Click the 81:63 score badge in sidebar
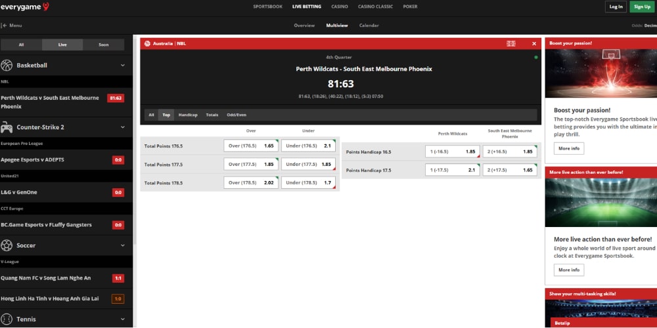 [x=116, y=98]
